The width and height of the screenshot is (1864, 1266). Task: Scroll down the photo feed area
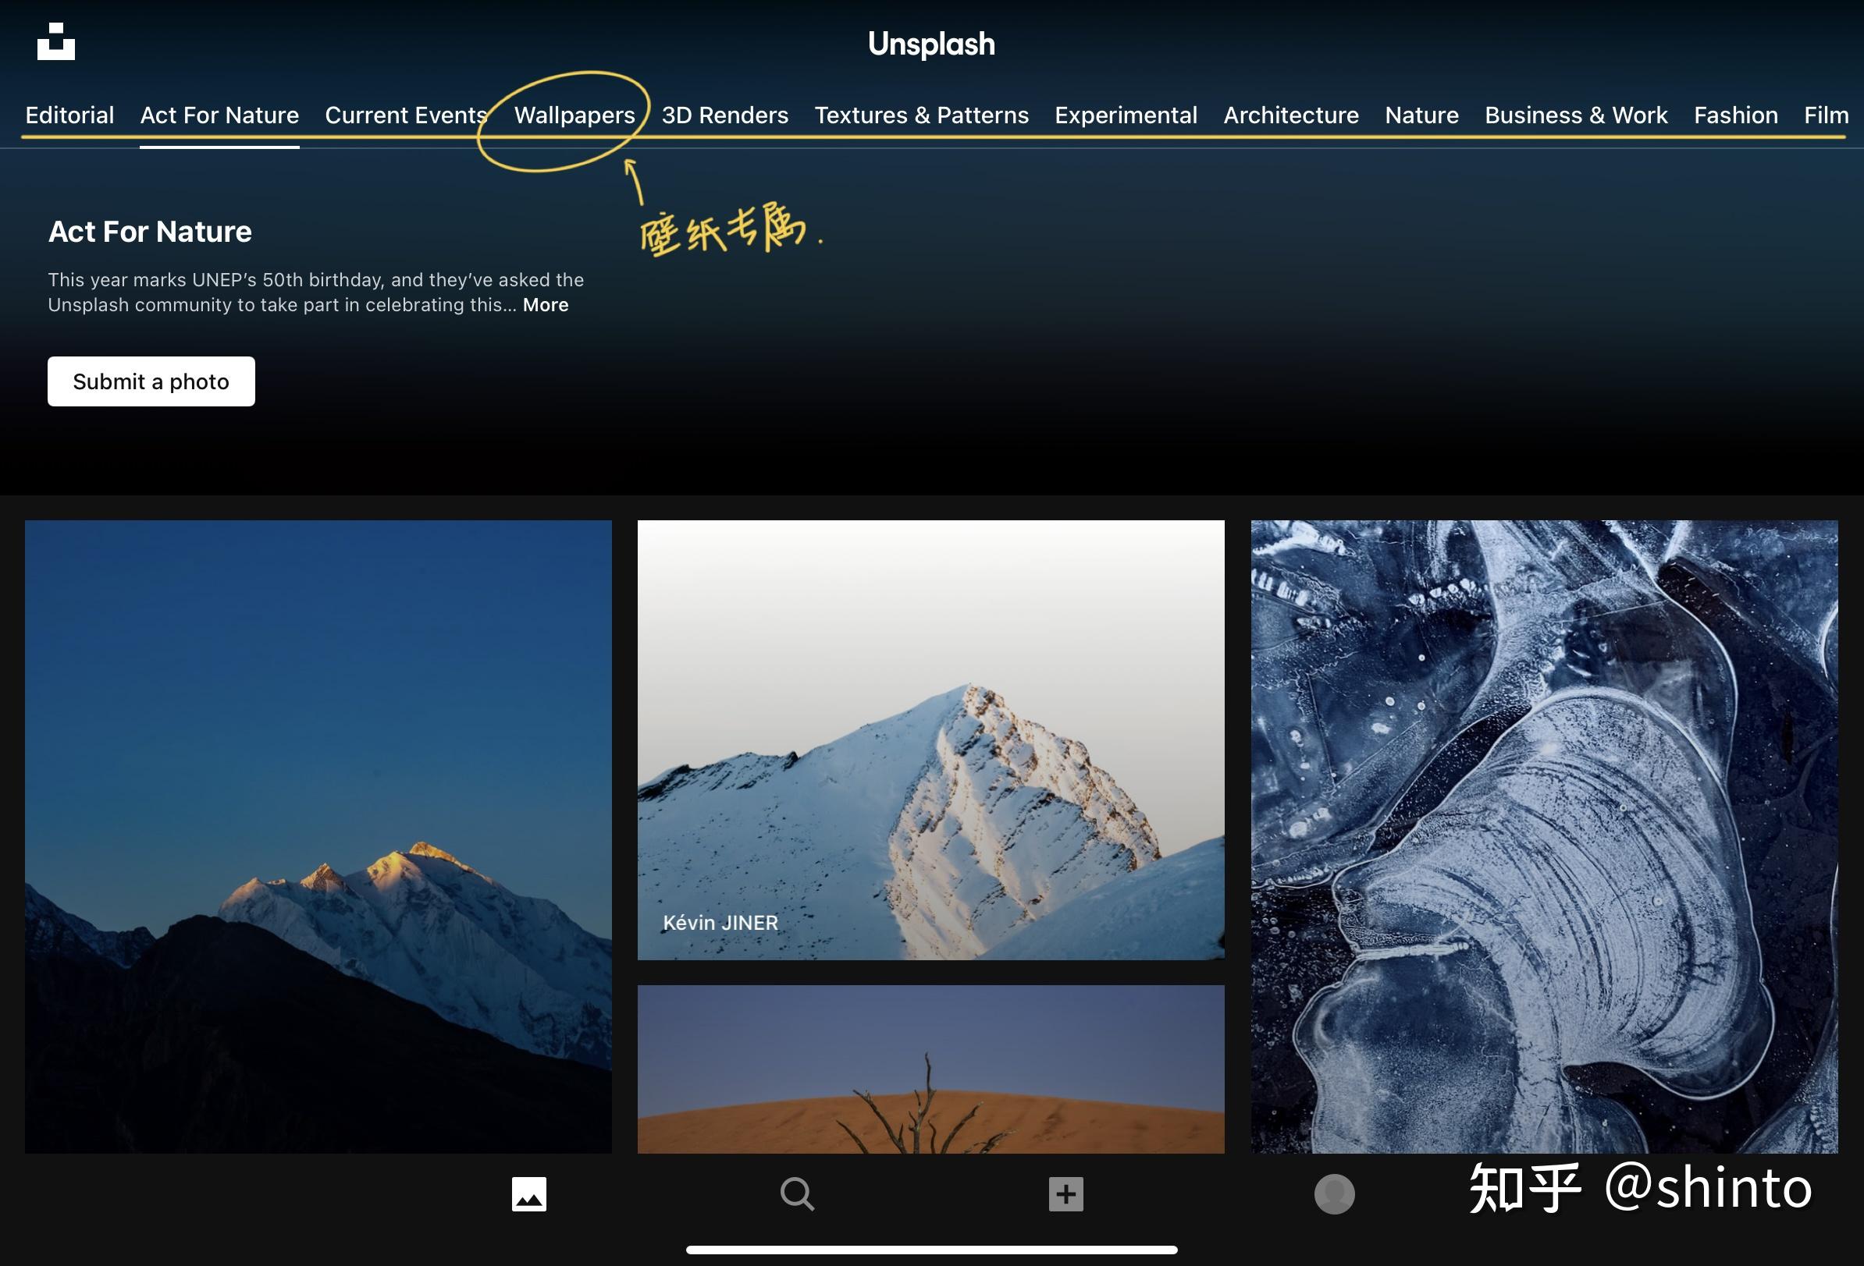[931, 834]
